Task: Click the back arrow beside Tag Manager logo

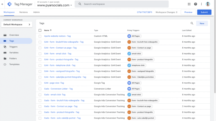Action: (3, 4)
